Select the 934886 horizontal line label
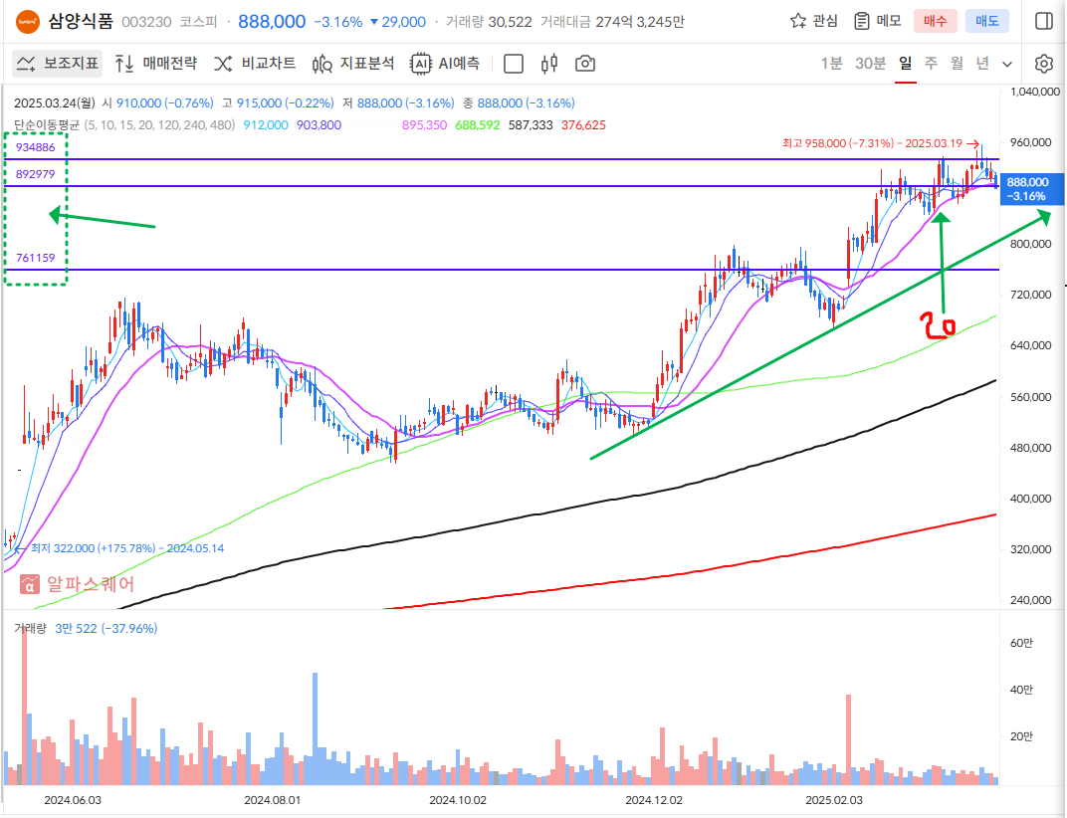 click(x=36, y=147)
